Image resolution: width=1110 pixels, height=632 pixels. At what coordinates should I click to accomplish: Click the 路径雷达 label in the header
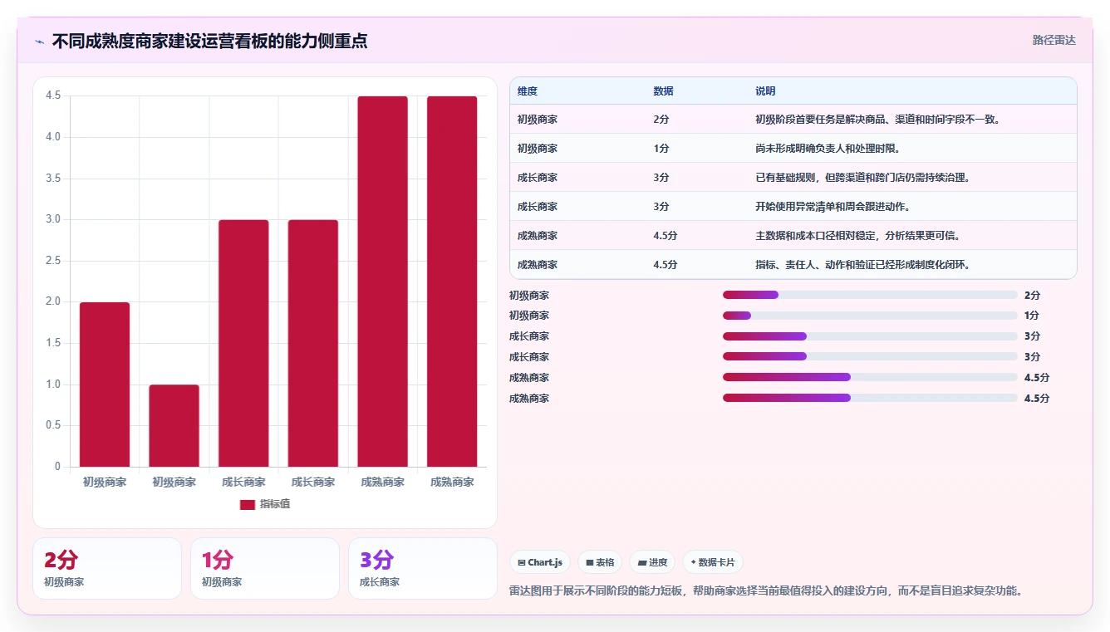(x=1054, y=40)
